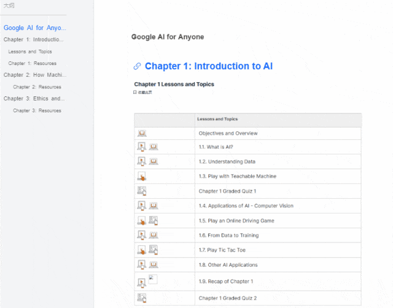The image size is (393, 308).
Task: Click the quiz icon in Chapter 1 Graded Quiz 2 row
Action: pos(142,298)
